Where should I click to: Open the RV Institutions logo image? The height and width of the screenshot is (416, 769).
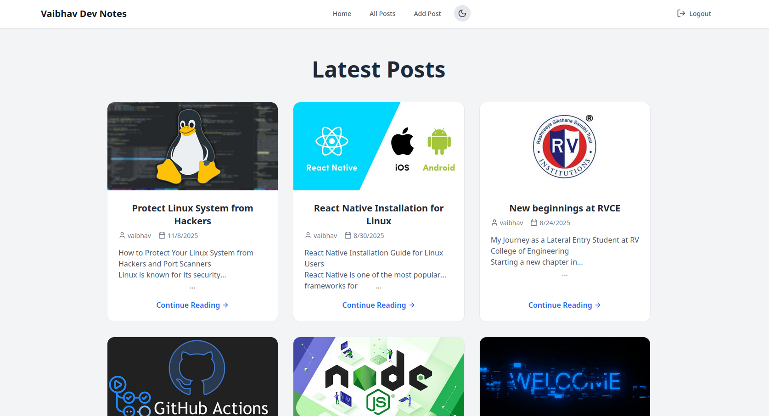coord(564,146)
